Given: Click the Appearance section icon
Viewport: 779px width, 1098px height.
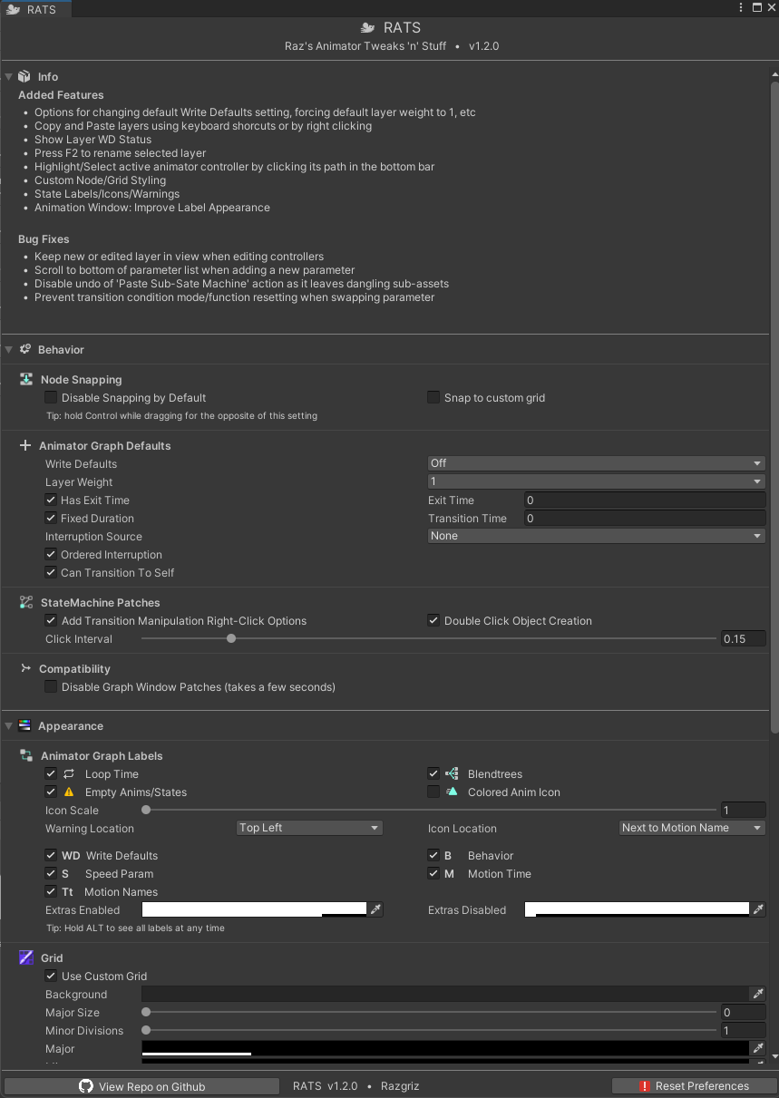Looking at the screenshot, I should click(x=24, y=725).
